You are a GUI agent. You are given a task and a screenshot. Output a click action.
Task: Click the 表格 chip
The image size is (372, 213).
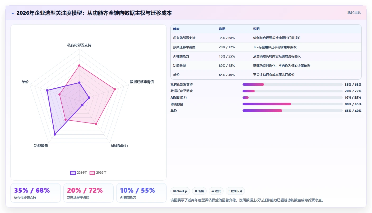click(199, 191)
